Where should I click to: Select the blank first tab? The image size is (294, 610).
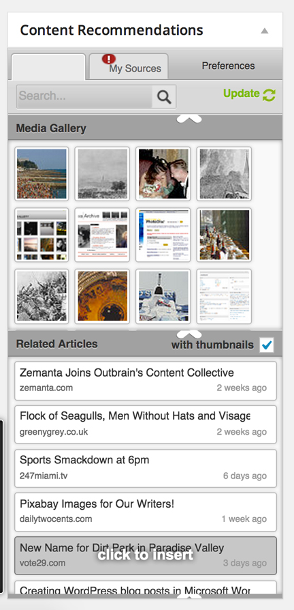click(48, 67)
